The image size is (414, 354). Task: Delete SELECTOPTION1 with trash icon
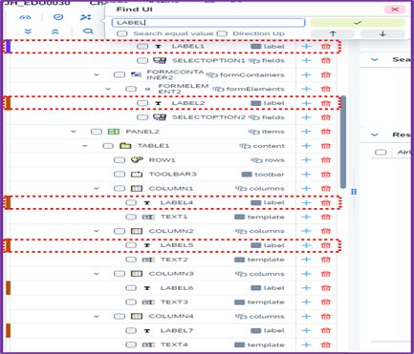point(326,60)
